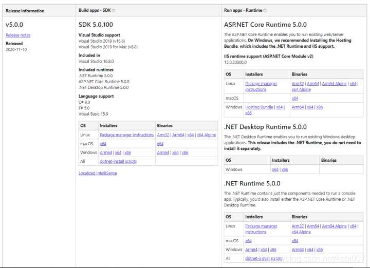
Task: Download SDK Linux x64 Alpine binaries
Action: tap(206, 135)
